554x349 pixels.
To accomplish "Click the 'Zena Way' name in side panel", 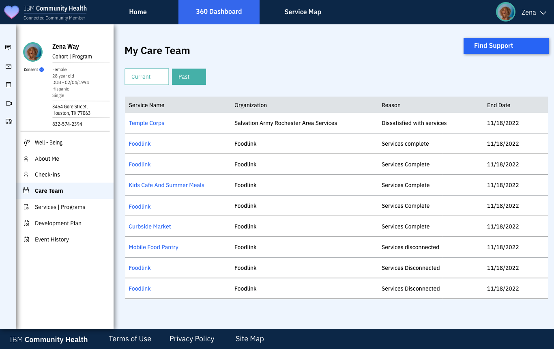I will tap(66, 46).
